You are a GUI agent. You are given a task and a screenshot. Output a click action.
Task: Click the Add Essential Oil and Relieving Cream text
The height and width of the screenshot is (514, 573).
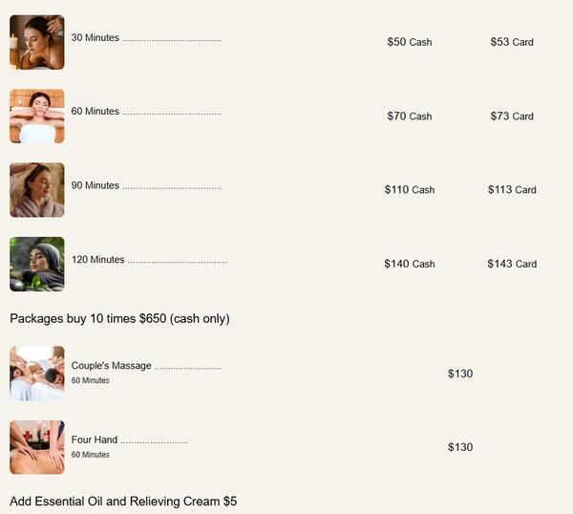tap(123, 502)
